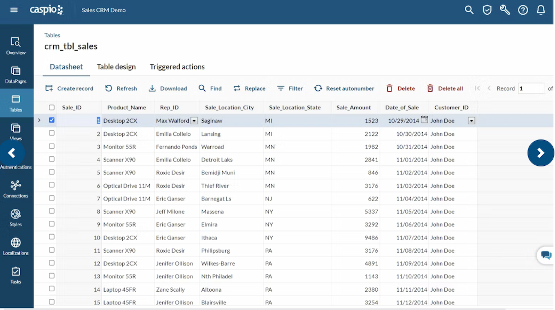Refresh the datasheet
The height and width of the screenshot is (310, 555).
pyautogui.click(x=121, y=88)
